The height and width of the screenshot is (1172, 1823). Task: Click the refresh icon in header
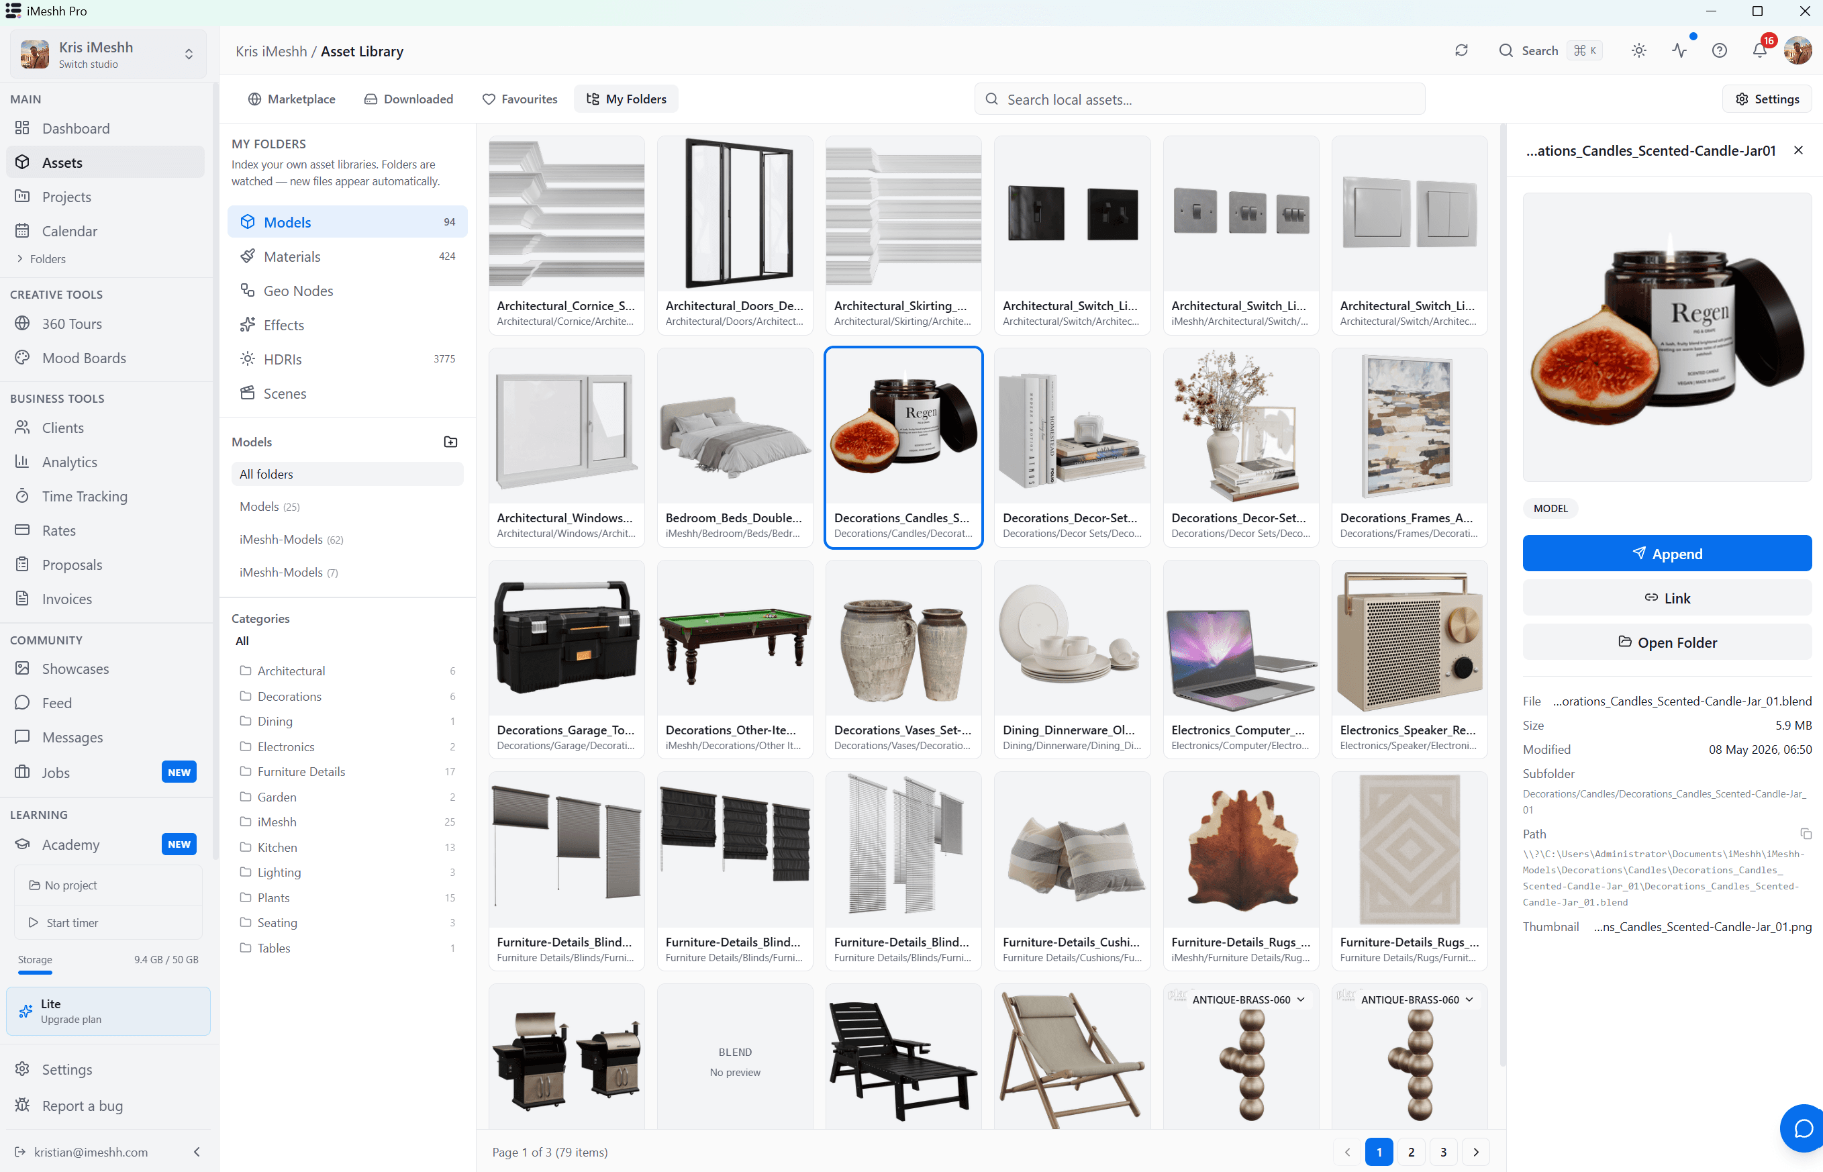click(1461, 50)
